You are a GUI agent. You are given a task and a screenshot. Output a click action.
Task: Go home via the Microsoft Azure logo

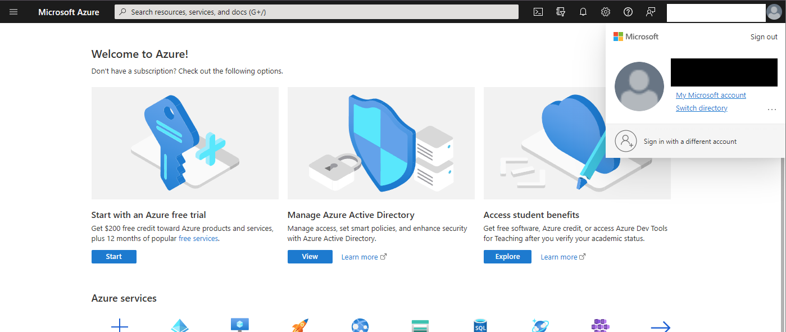(68, 11)
